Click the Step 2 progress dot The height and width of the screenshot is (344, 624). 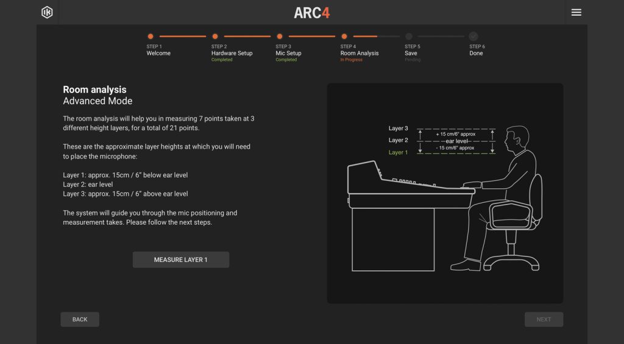pyautogui.click(x=215, y=37)
